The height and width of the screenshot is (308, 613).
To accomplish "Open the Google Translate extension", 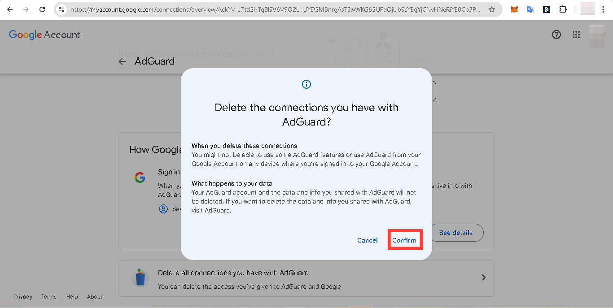I will [x=530, y=9].
